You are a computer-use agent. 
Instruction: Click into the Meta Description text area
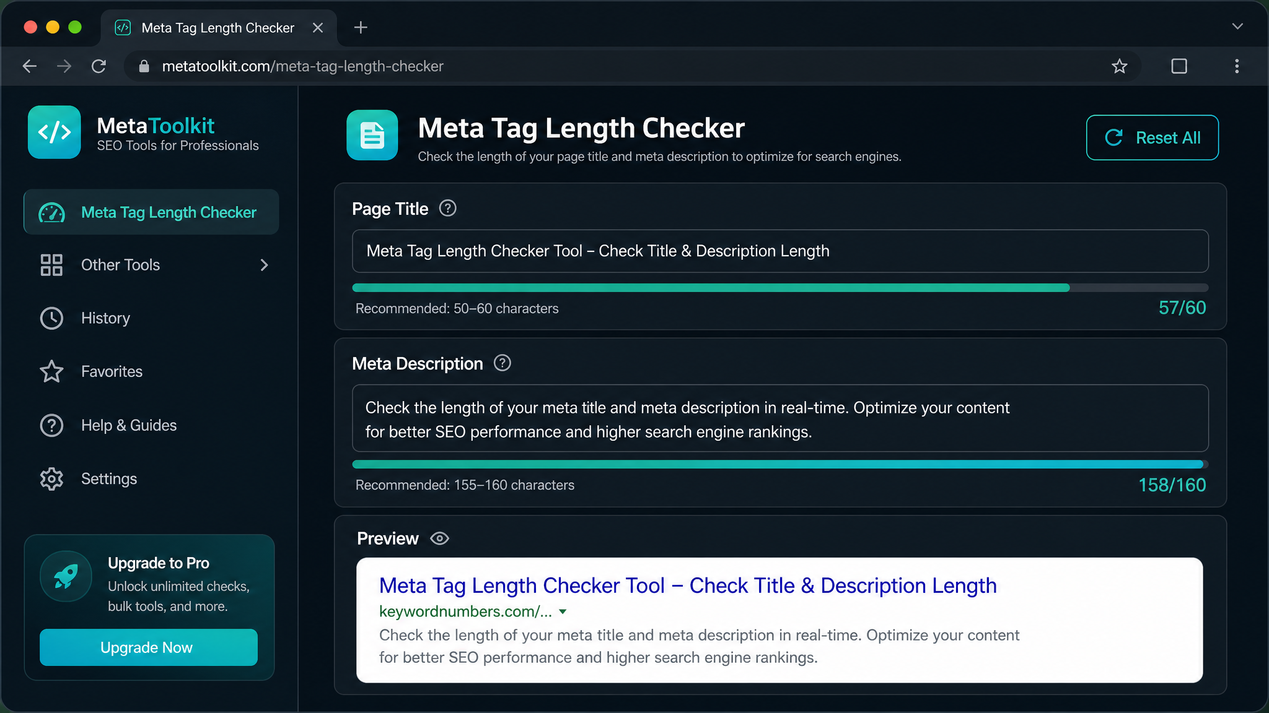pyautogui.click(x=780, y=418)
